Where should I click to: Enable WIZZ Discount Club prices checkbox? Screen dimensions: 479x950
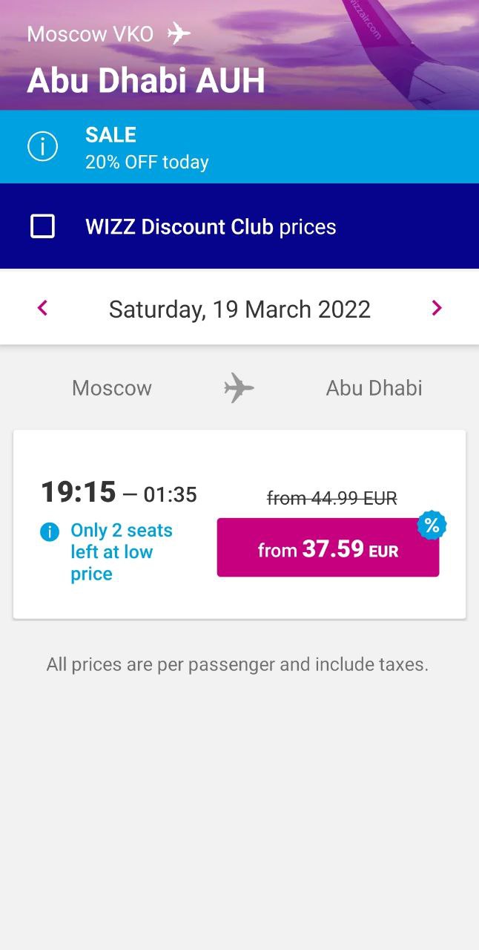[x=42, y=226]
